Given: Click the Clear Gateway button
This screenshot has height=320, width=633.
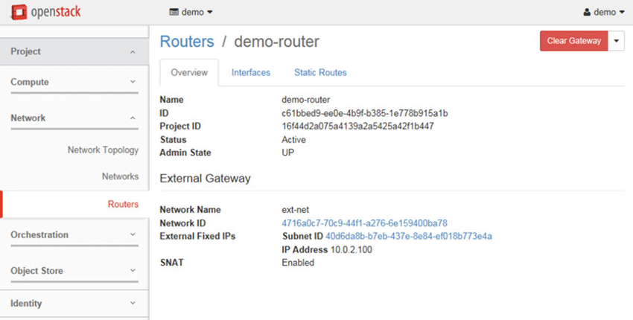Looking at the screenshot, I should coord(573,41).
